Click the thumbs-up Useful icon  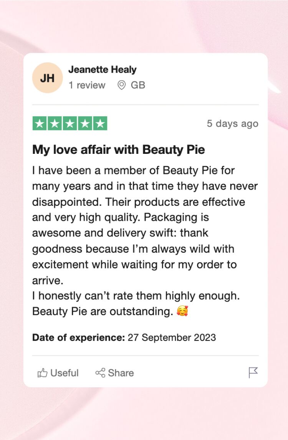(43, 373)
